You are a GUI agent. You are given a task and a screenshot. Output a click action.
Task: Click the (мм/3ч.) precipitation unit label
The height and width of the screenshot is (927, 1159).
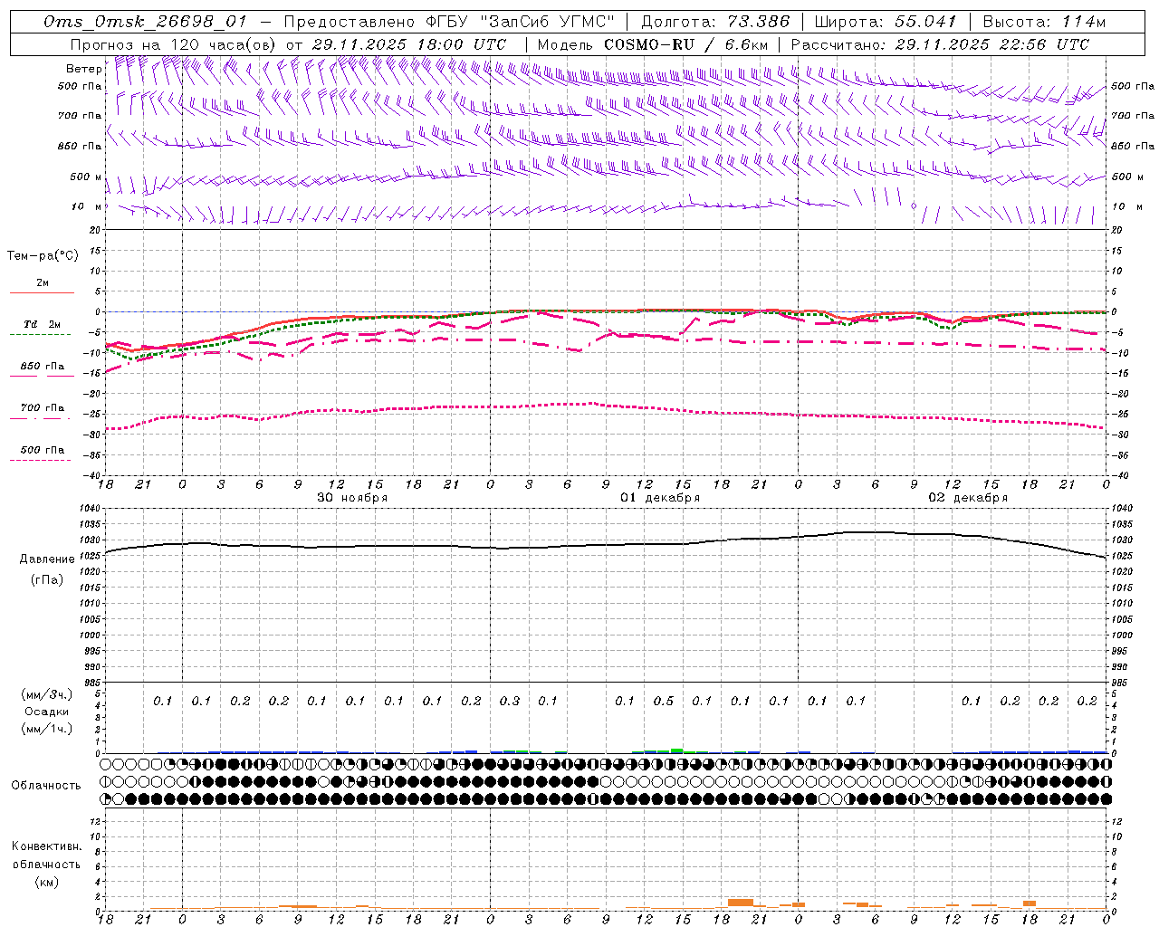point(47,694)
